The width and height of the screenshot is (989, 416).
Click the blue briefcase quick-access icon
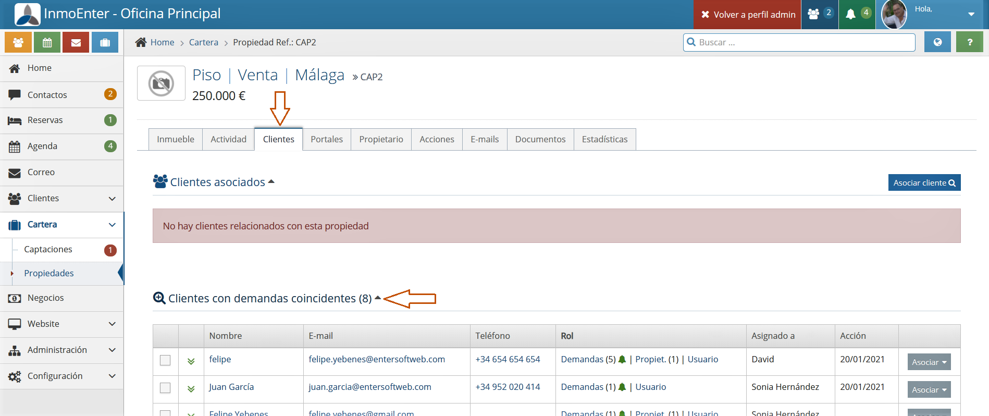click(105, 43)
